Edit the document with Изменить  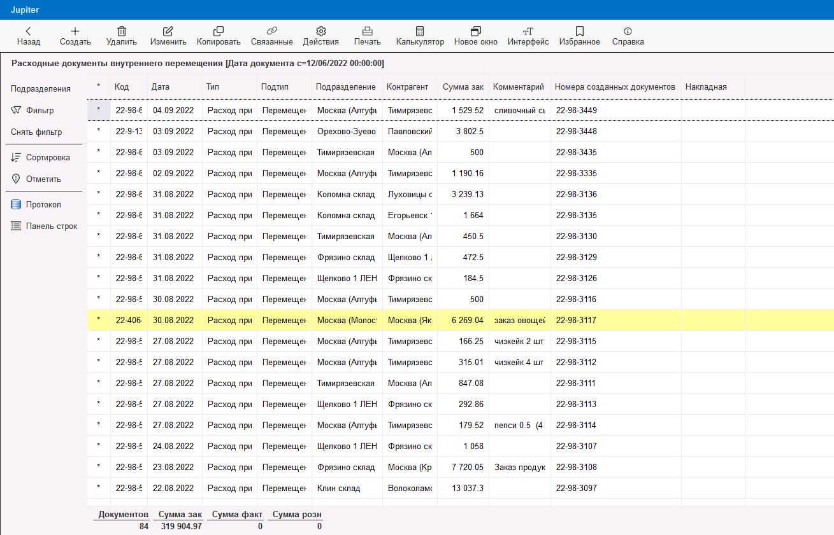point(168,36)
